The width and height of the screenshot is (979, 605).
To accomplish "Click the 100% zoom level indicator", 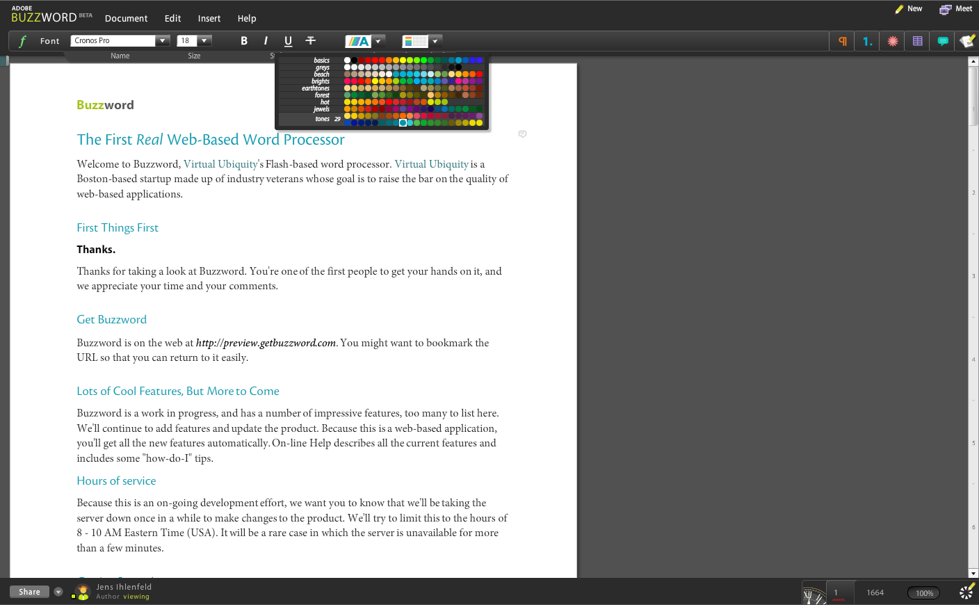I will [924, 593].
